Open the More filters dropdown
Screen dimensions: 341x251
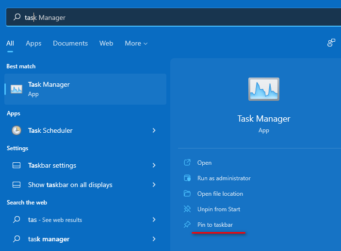[x=136, y=43]
